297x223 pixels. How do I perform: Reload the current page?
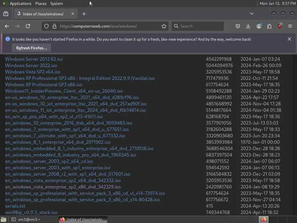click(28, 26)
